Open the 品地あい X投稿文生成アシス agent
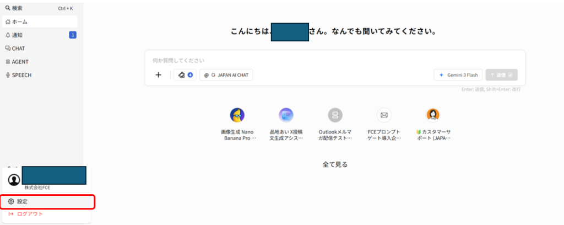This screenshot has width=564, height=225. pyautogui.click(x=286, y=125)
